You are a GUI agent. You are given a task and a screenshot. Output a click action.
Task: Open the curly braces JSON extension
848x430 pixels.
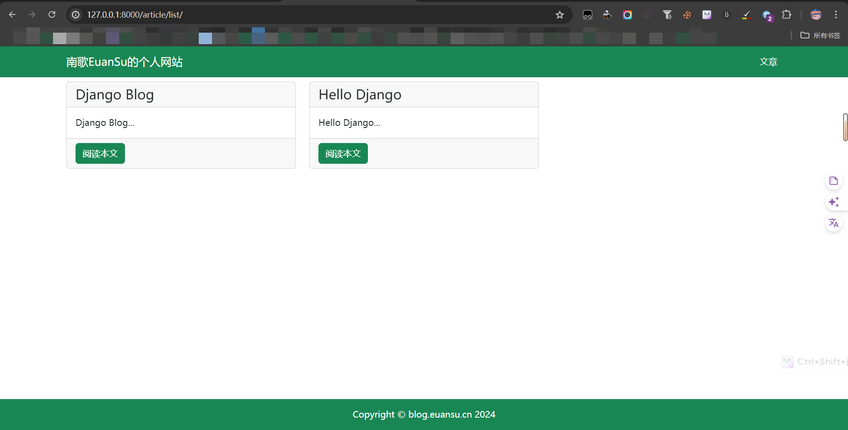click(727, 15)
